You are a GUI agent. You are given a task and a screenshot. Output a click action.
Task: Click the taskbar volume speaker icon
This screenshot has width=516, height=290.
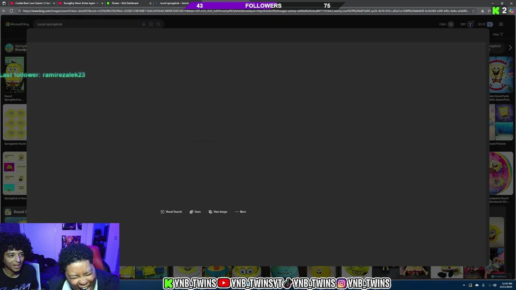coord(494,285)
